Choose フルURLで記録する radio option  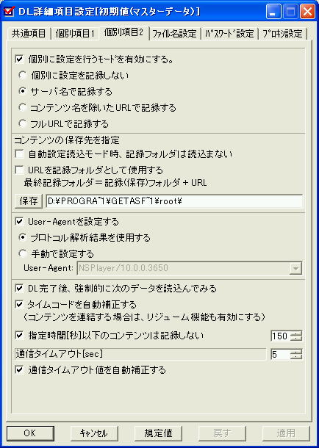tap(22, 123)
